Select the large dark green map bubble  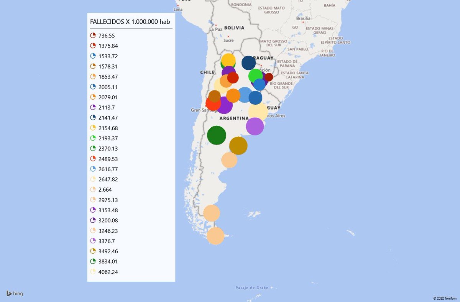217,135
